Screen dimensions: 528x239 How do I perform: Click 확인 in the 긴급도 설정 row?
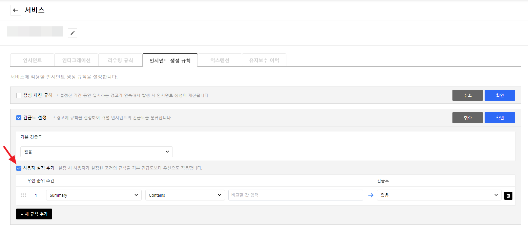pyautogui.click(x=500, y=118)
